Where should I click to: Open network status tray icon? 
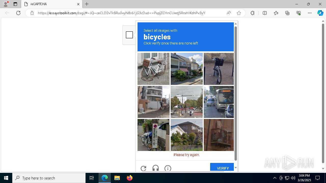point(287,178)
